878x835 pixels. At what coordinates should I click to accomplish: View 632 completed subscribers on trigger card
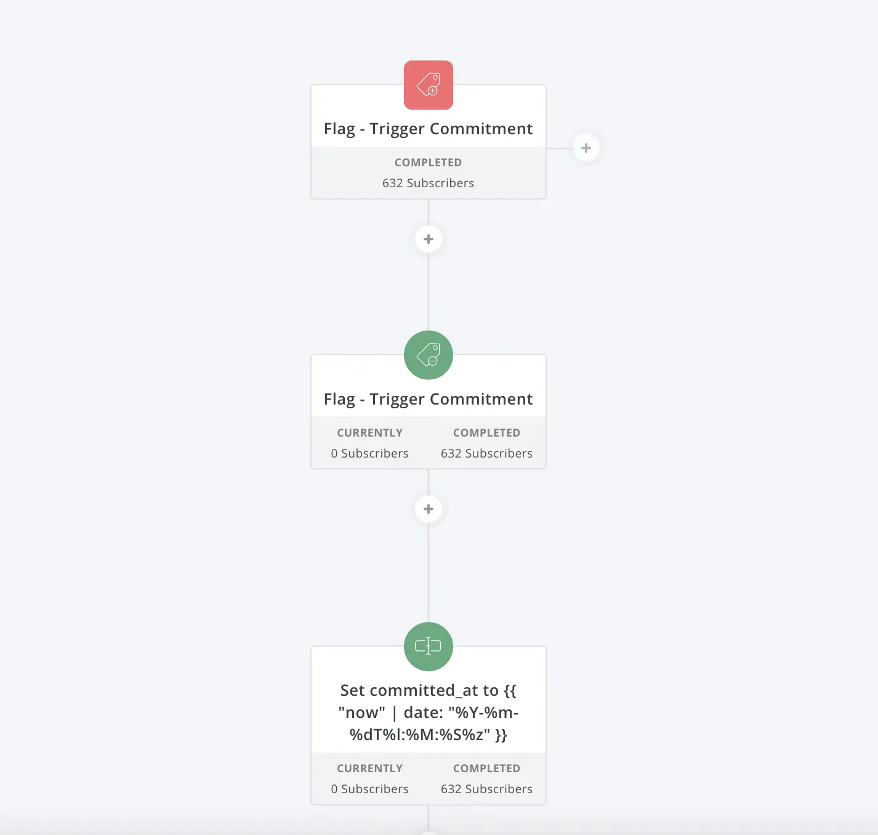(x=429, y=183)
